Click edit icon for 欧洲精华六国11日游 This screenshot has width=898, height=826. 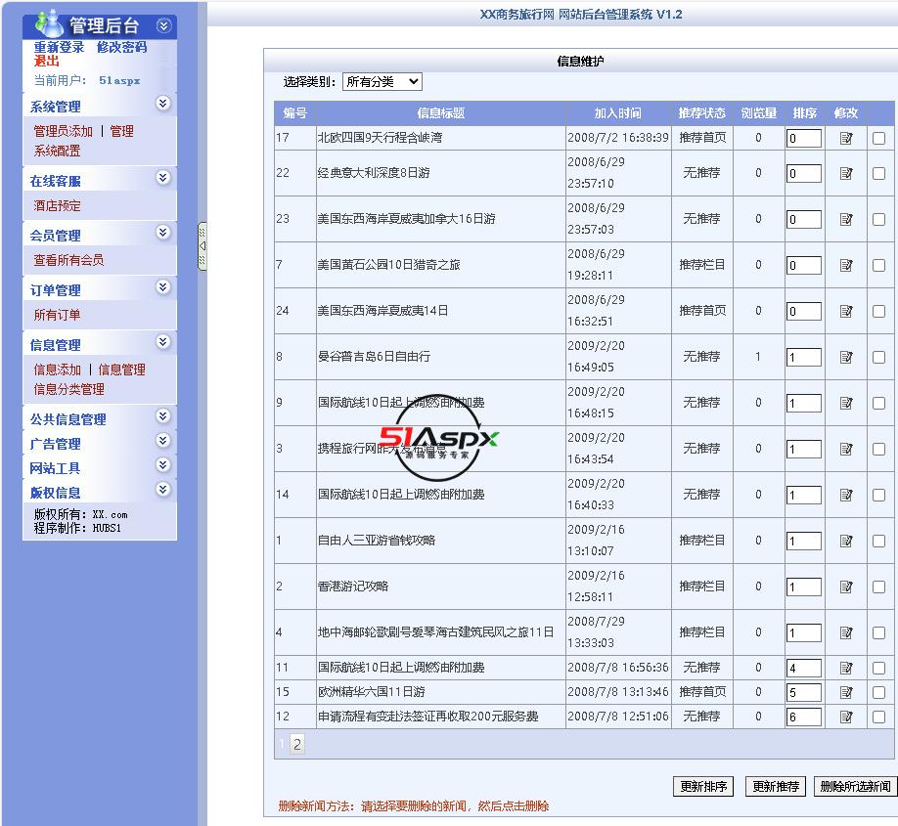[846, 692]
